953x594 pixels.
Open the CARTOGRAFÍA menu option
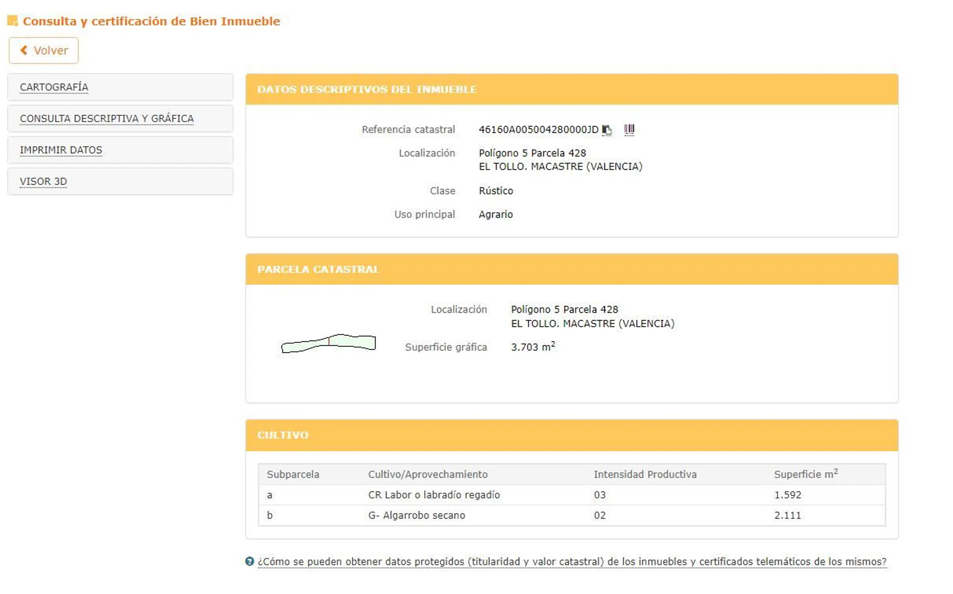click(x=54, y=87)
